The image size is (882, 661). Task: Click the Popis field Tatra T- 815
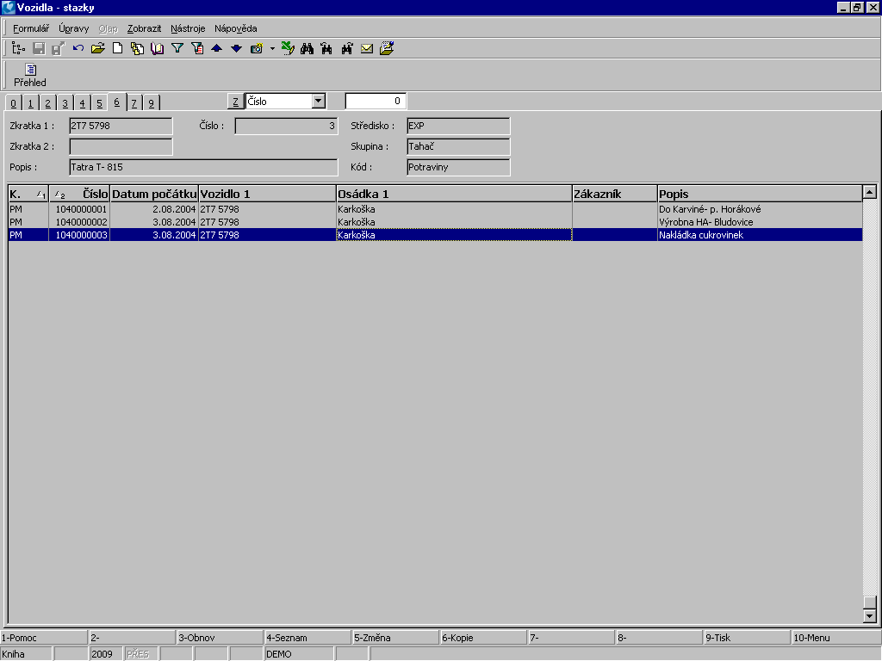(203, 168)
